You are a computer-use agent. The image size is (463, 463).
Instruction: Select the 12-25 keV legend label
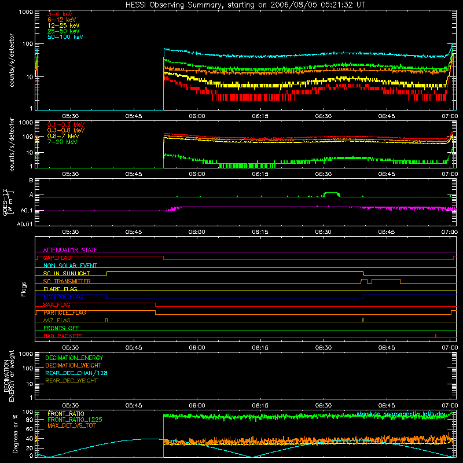point(64,25)
